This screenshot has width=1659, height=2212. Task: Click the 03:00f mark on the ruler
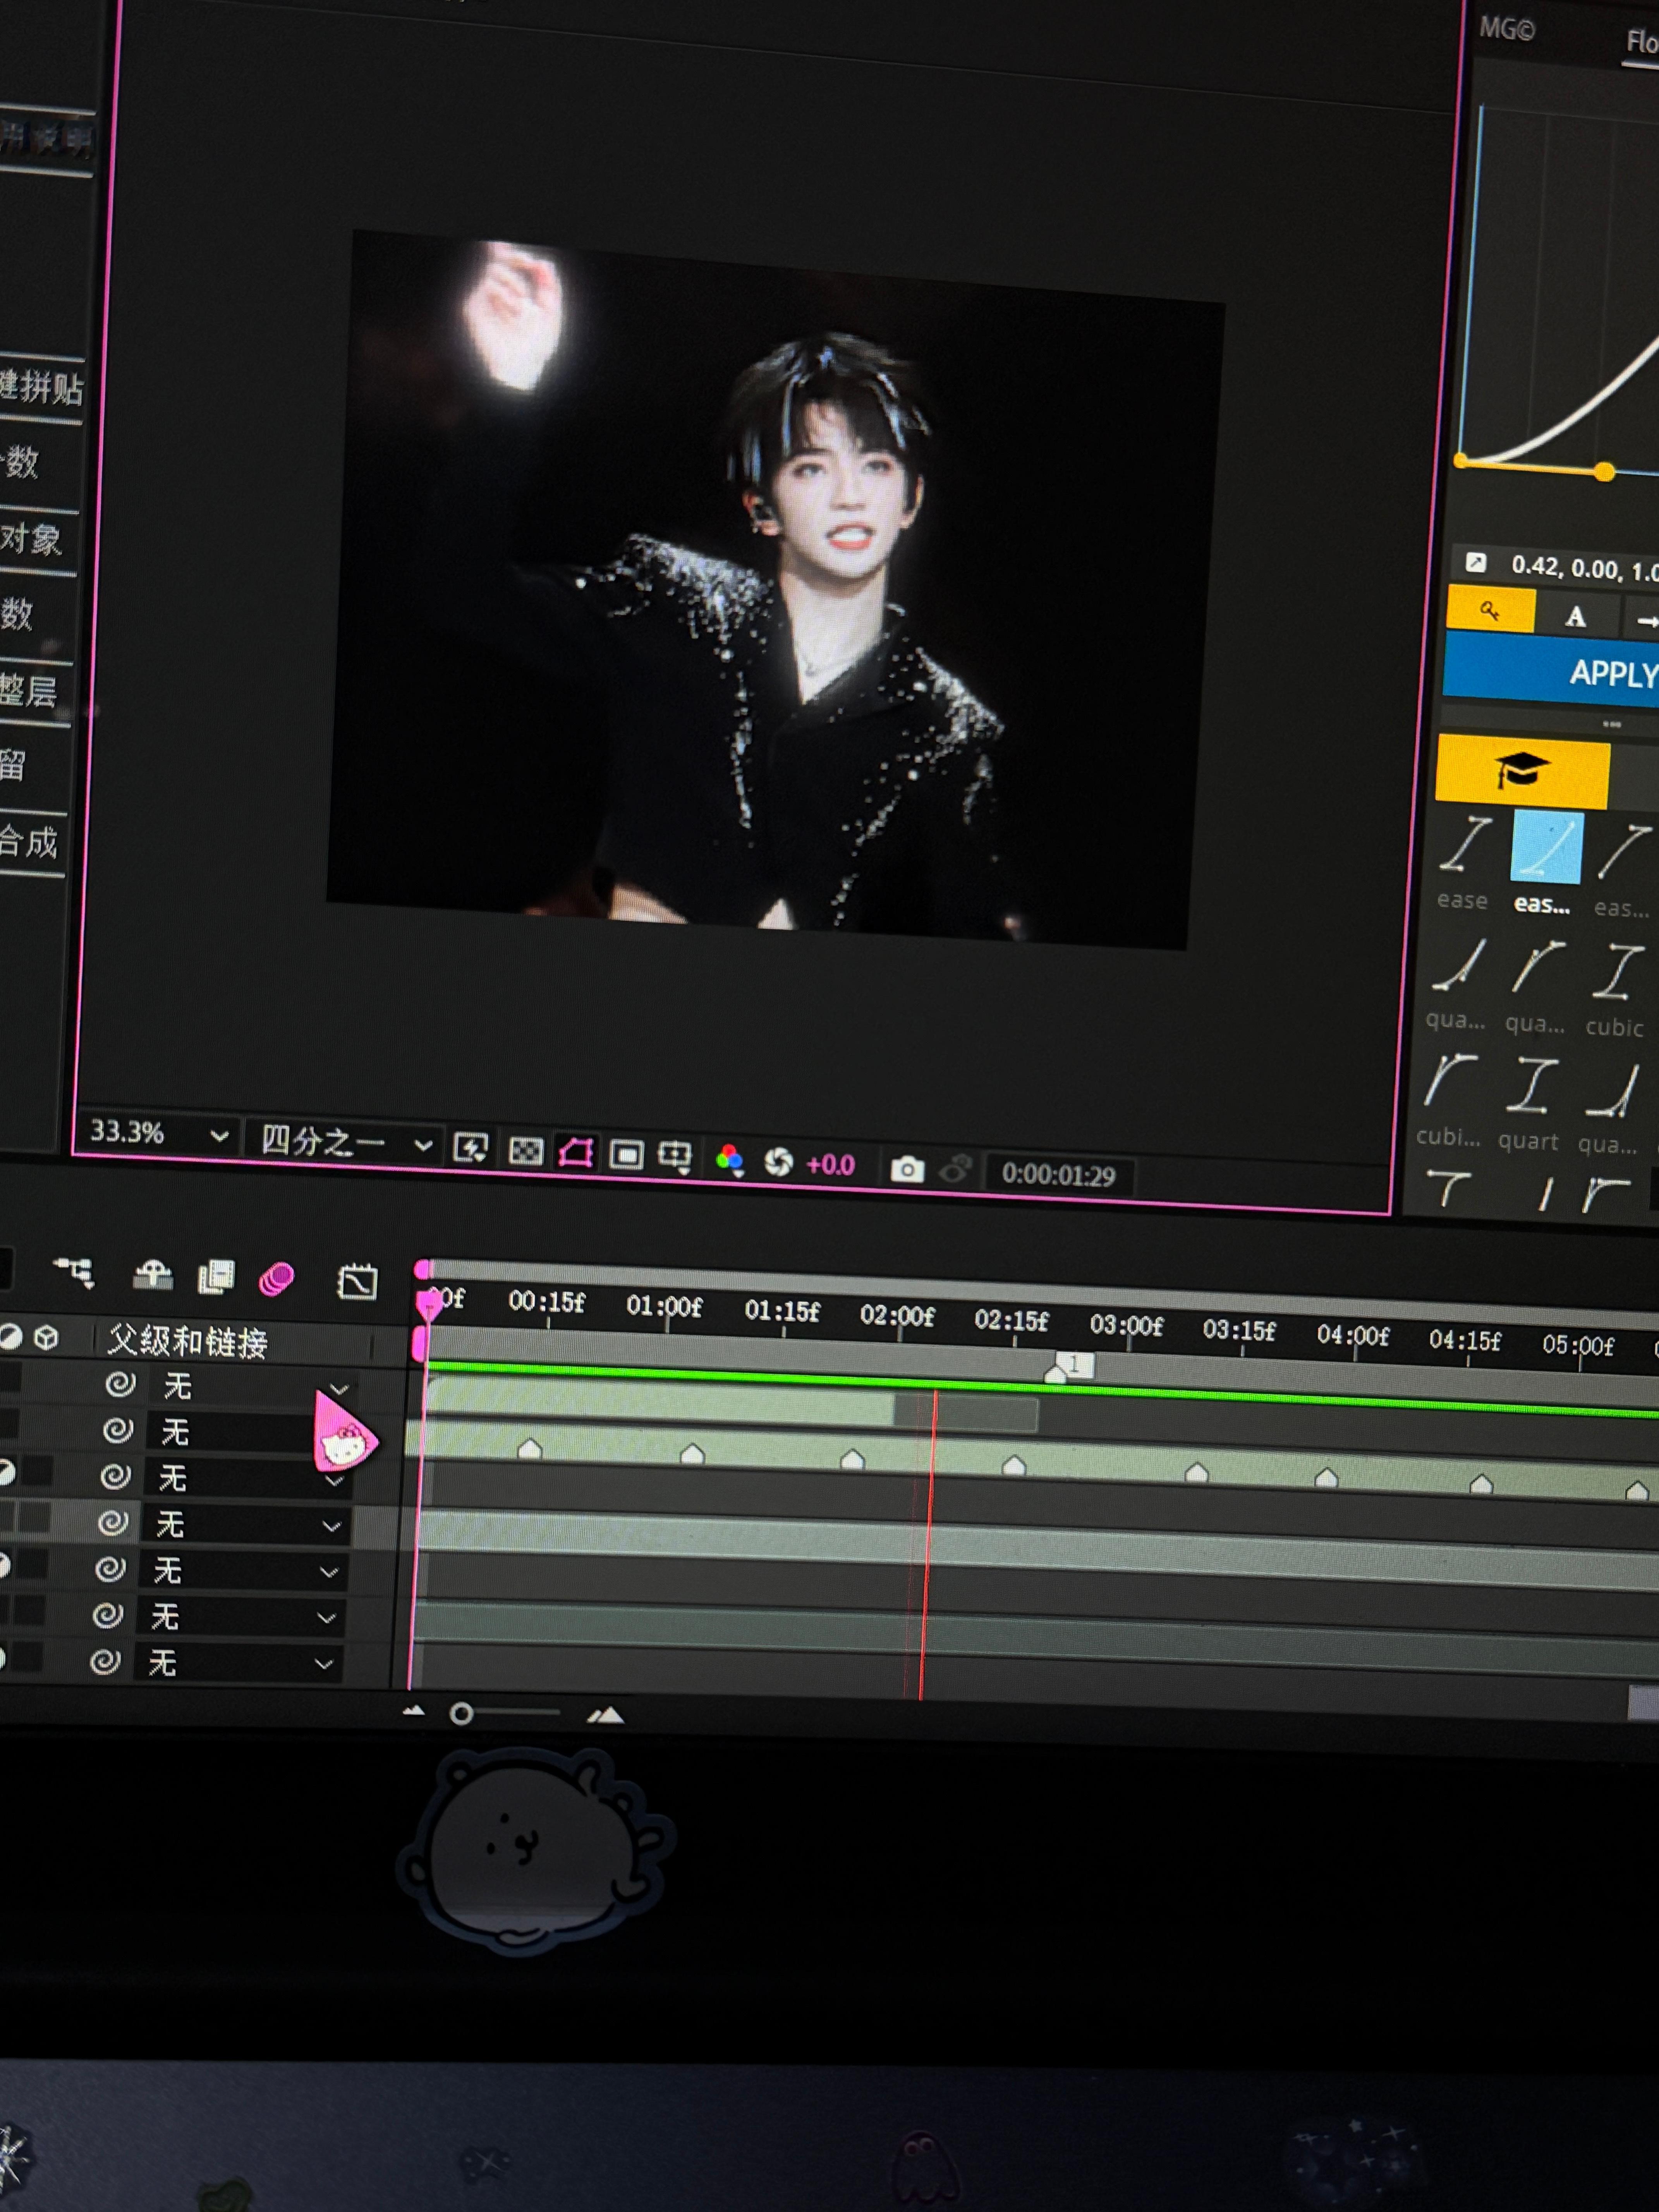(1126, 1325)
